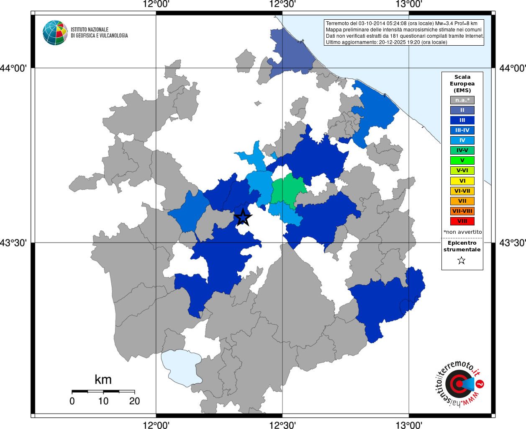The width and height of the screenshot is (526, 429).
Task: Click the haisentitoilterremoto.it logo
Action: pyautogui.click(x=460, y=383)
